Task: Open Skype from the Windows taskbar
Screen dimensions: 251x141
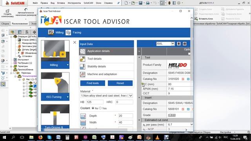Action: point(49,137)
